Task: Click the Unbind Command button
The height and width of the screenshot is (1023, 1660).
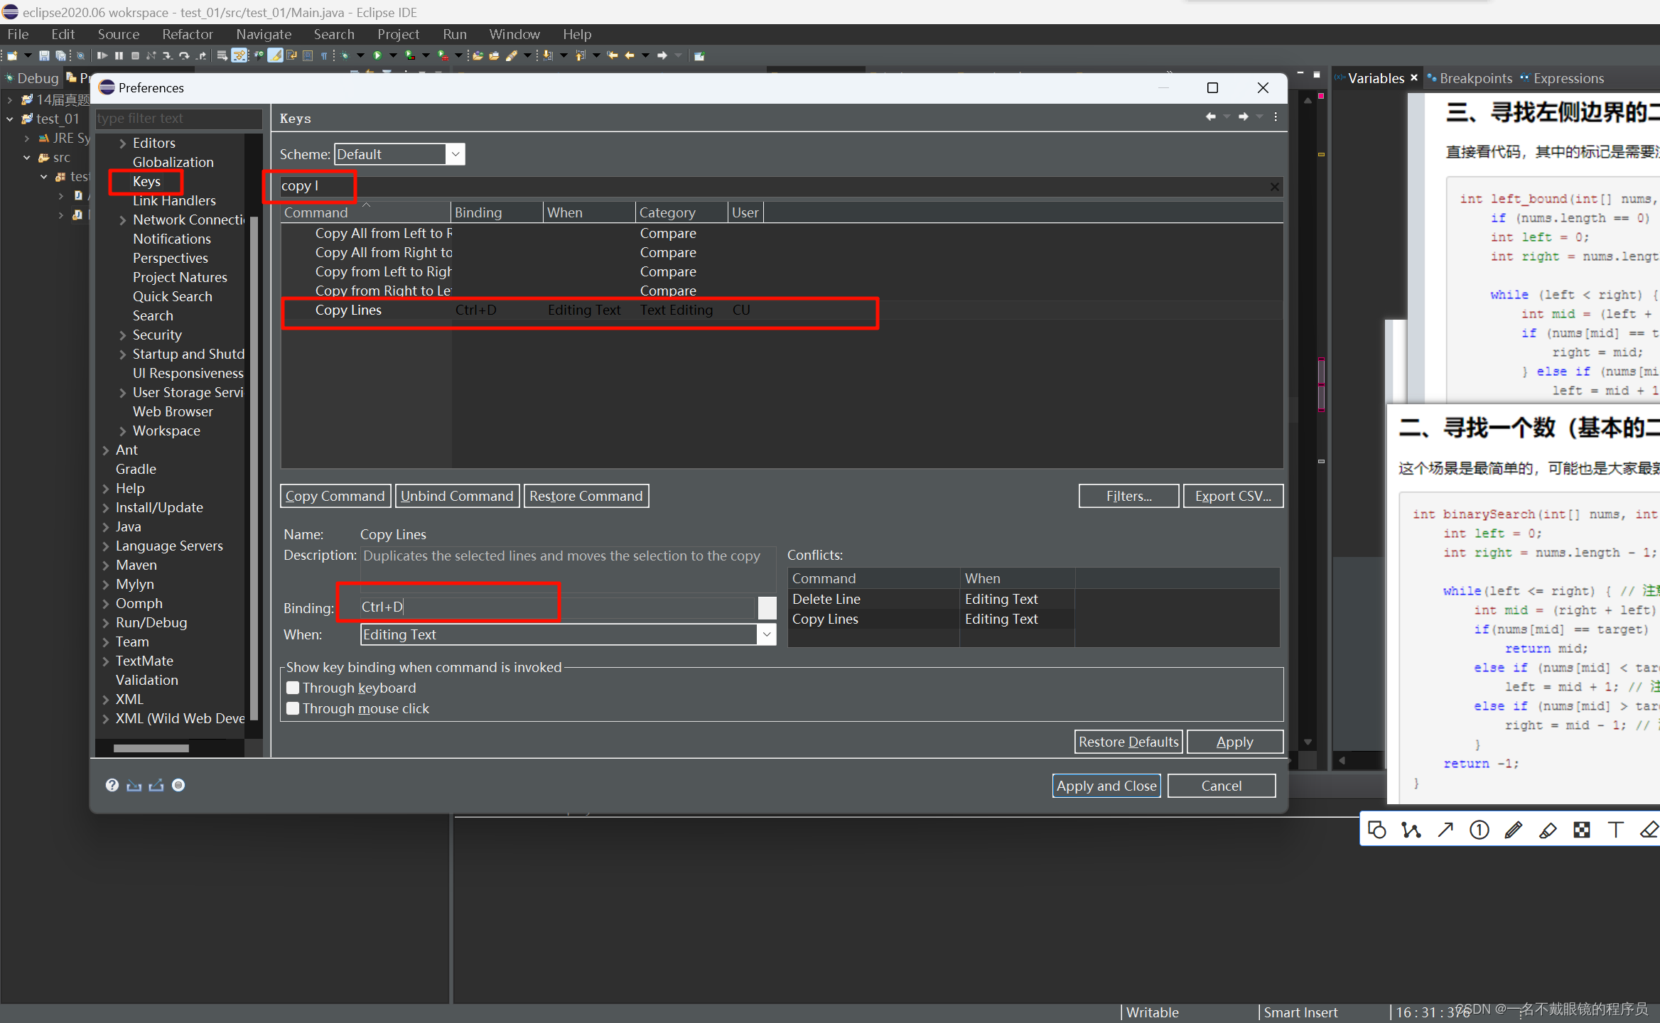Action: point(456,496)
